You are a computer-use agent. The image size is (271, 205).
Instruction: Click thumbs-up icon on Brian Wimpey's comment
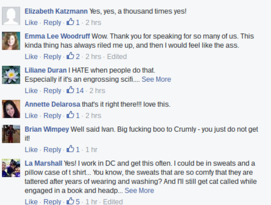click(x=70, y=149)
